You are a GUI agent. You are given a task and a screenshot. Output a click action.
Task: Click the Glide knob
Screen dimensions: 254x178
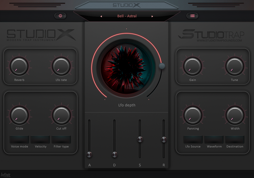19,115
